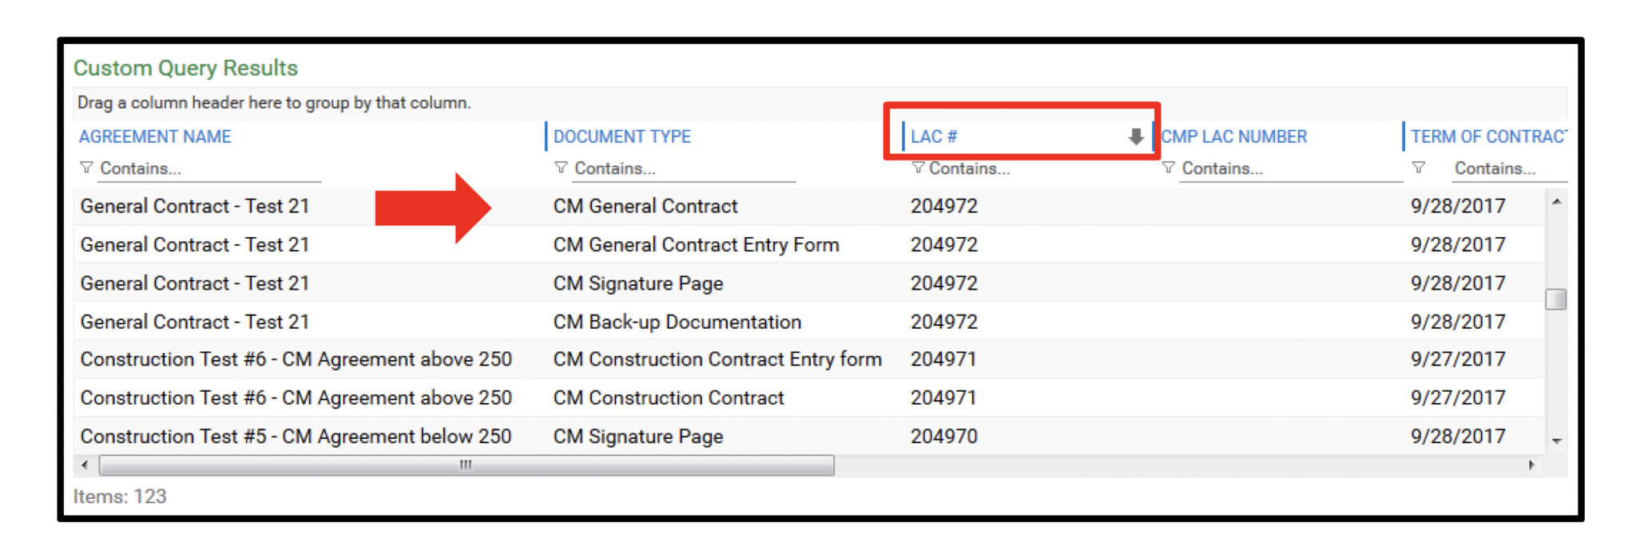This screenshot has height=558, width=1636.
Task: Click horizontal scrollbar right arrow
Action: tap(1531, 465)
